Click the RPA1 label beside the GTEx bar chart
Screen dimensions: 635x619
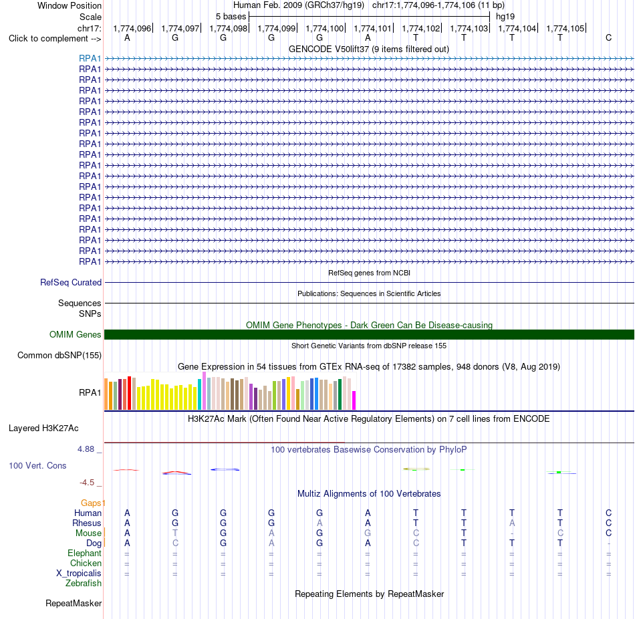[x=90, y=392]
